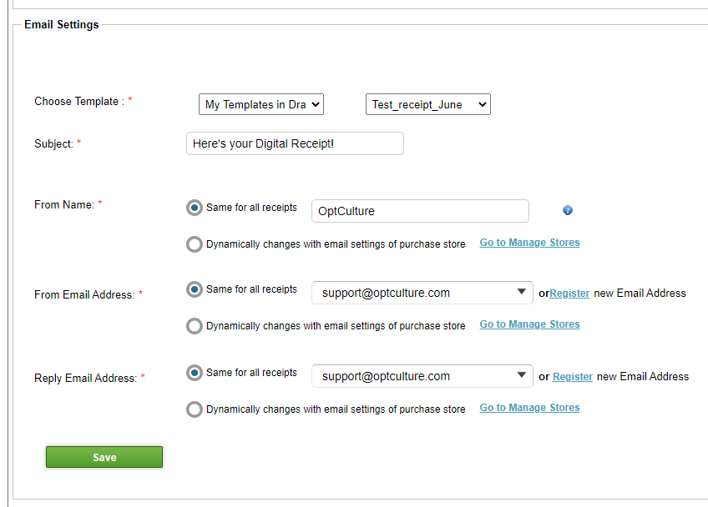Screen dimensions: 708x507
Task: Click the blue help icon beside From Name
Action: [x=568, y=210]
